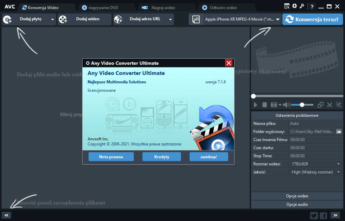Click the volume slider handle
The image size is (345, 221).
pos(302,105)
